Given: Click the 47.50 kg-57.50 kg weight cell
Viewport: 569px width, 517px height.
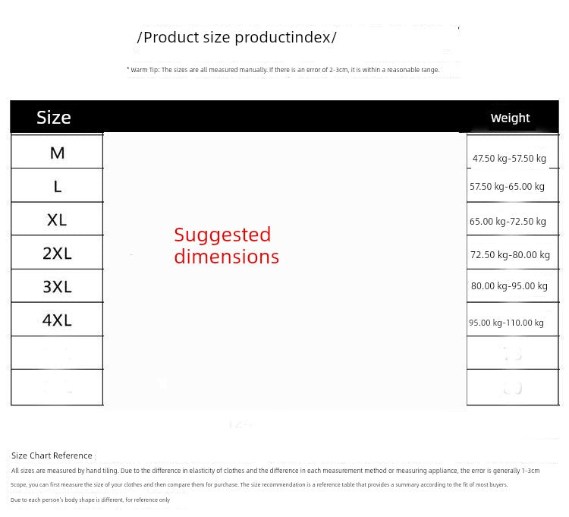Looking at the screenshot, I should (509, 159).
